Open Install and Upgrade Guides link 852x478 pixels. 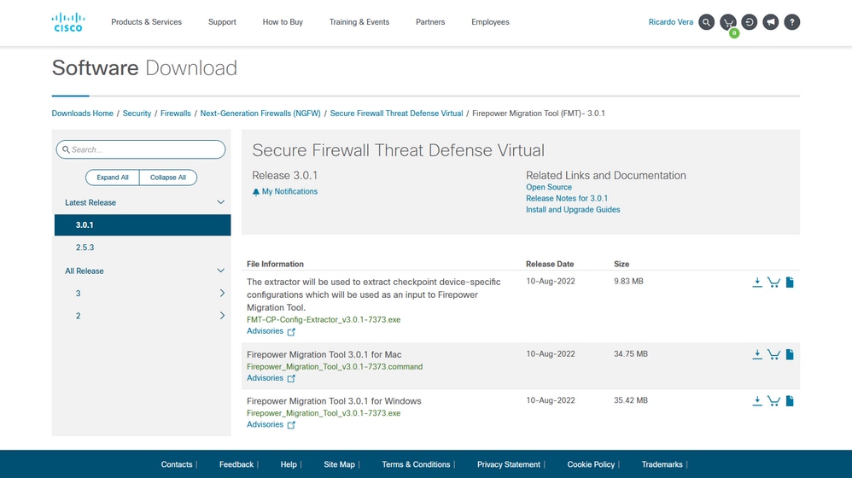click(x=573, y=210)
